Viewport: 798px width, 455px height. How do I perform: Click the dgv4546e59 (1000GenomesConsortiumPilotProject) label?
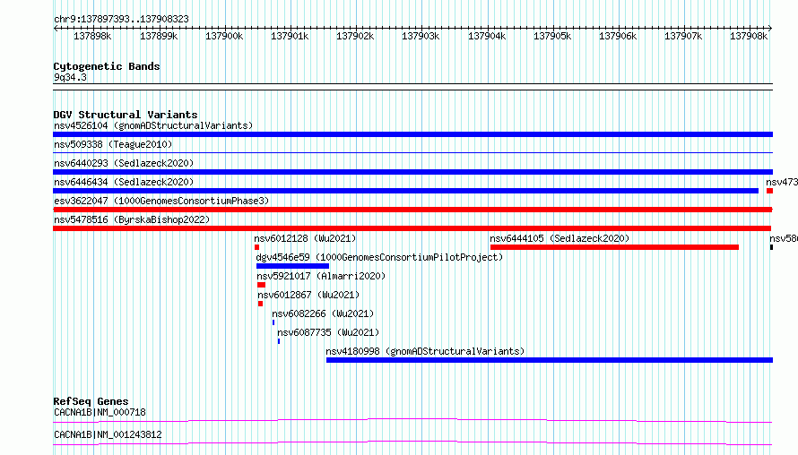[379, 257]
